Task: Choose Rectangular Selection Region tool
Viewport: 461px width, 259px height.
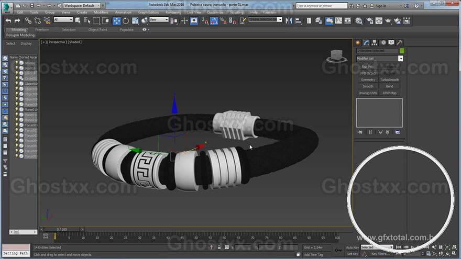Action: point(96,20)
